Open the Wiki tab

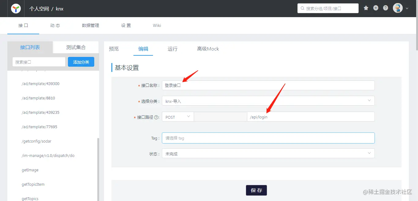[x=157, y=25]
